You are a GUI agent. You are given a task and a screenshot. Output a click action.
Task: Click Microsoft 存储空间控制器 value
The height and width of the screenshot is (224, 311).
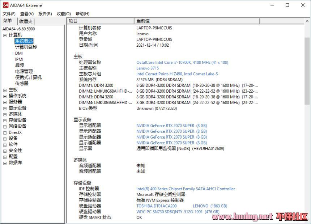click(161, 195)
